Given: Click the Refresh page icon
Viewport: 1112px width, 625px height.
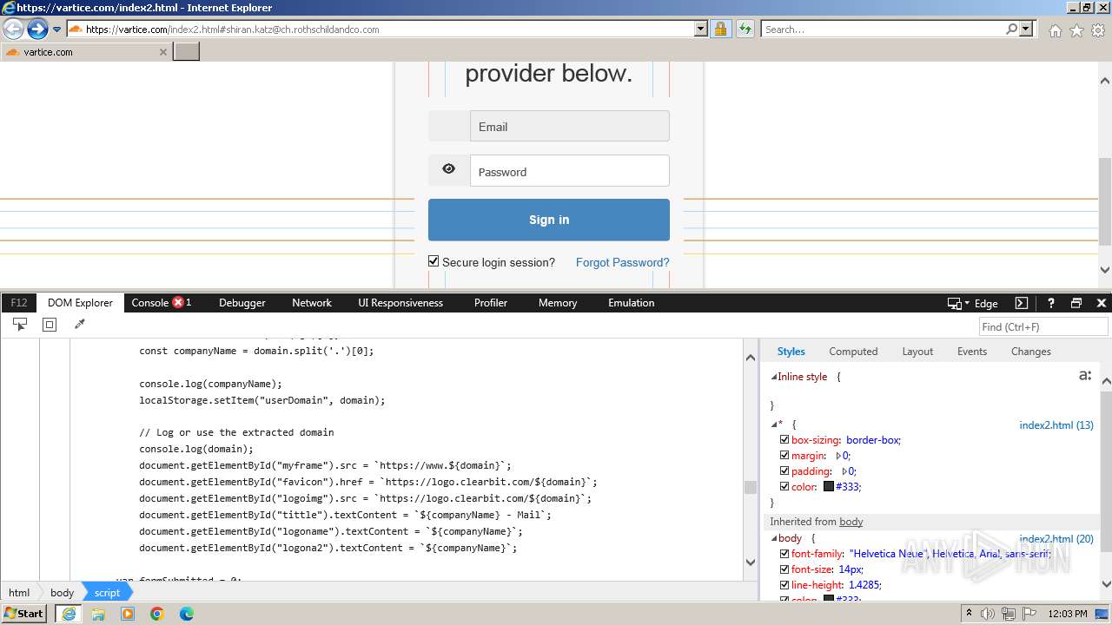Looking at the screenshot, I should click(745, 29).
